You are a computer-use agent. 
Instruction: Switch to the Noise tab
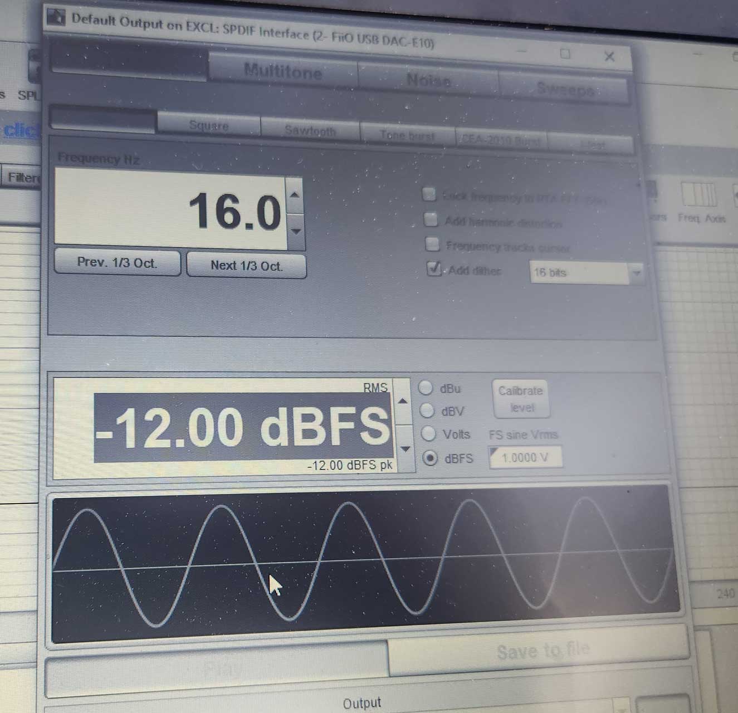428,80
